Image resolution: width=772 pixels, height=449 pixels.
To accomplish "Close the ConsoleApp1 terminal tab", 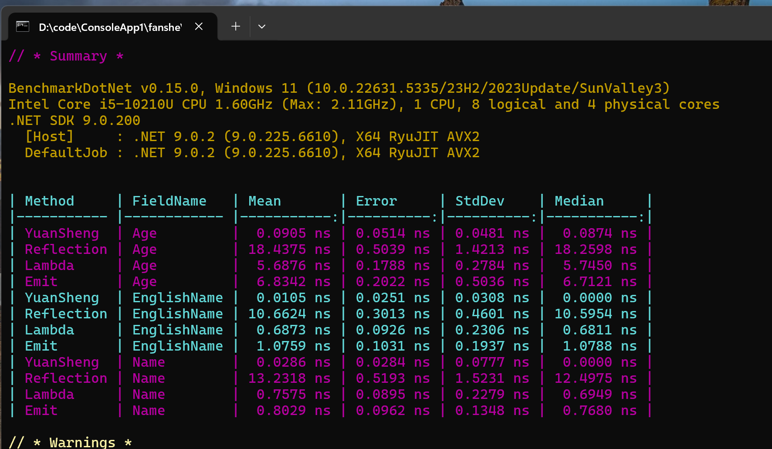I will (x=199, y=27).
